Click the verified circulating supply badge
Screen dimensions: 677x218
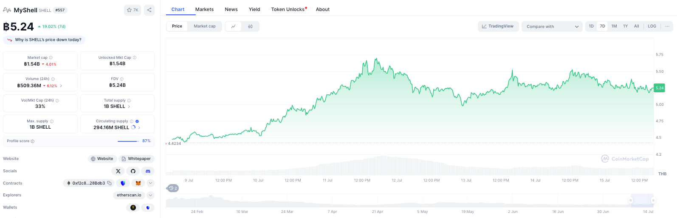pos(137,121)
